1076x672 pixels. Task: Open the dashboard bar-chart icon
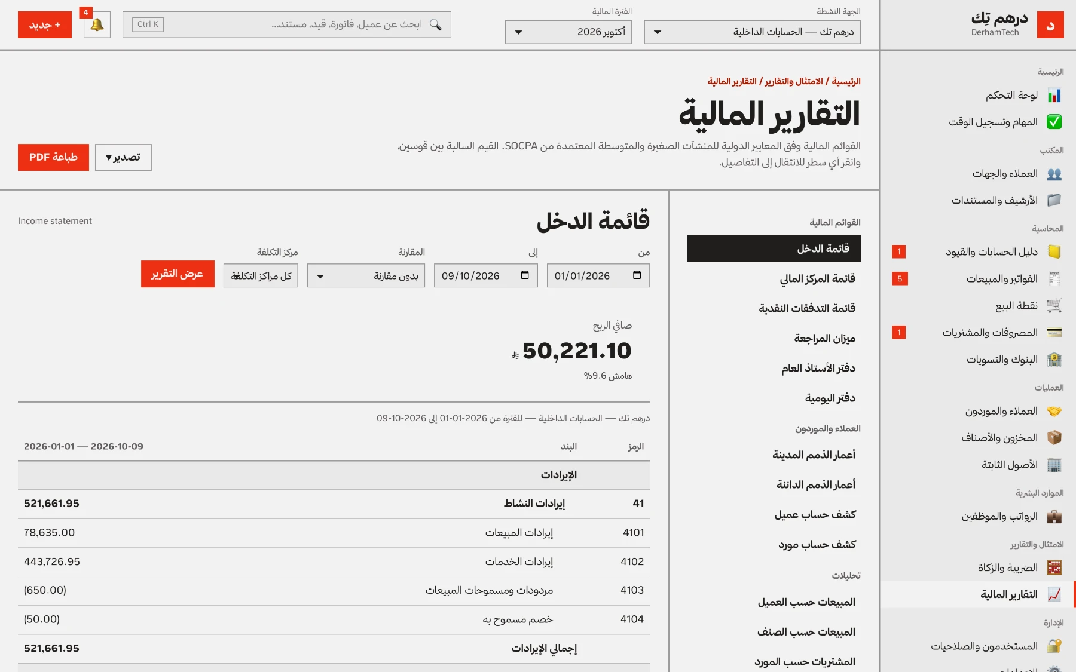point(1054,96)
